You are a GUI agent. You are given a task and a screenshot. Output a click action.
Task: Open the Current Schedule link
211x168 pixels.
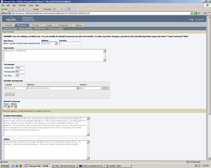[x=10, y=29]
